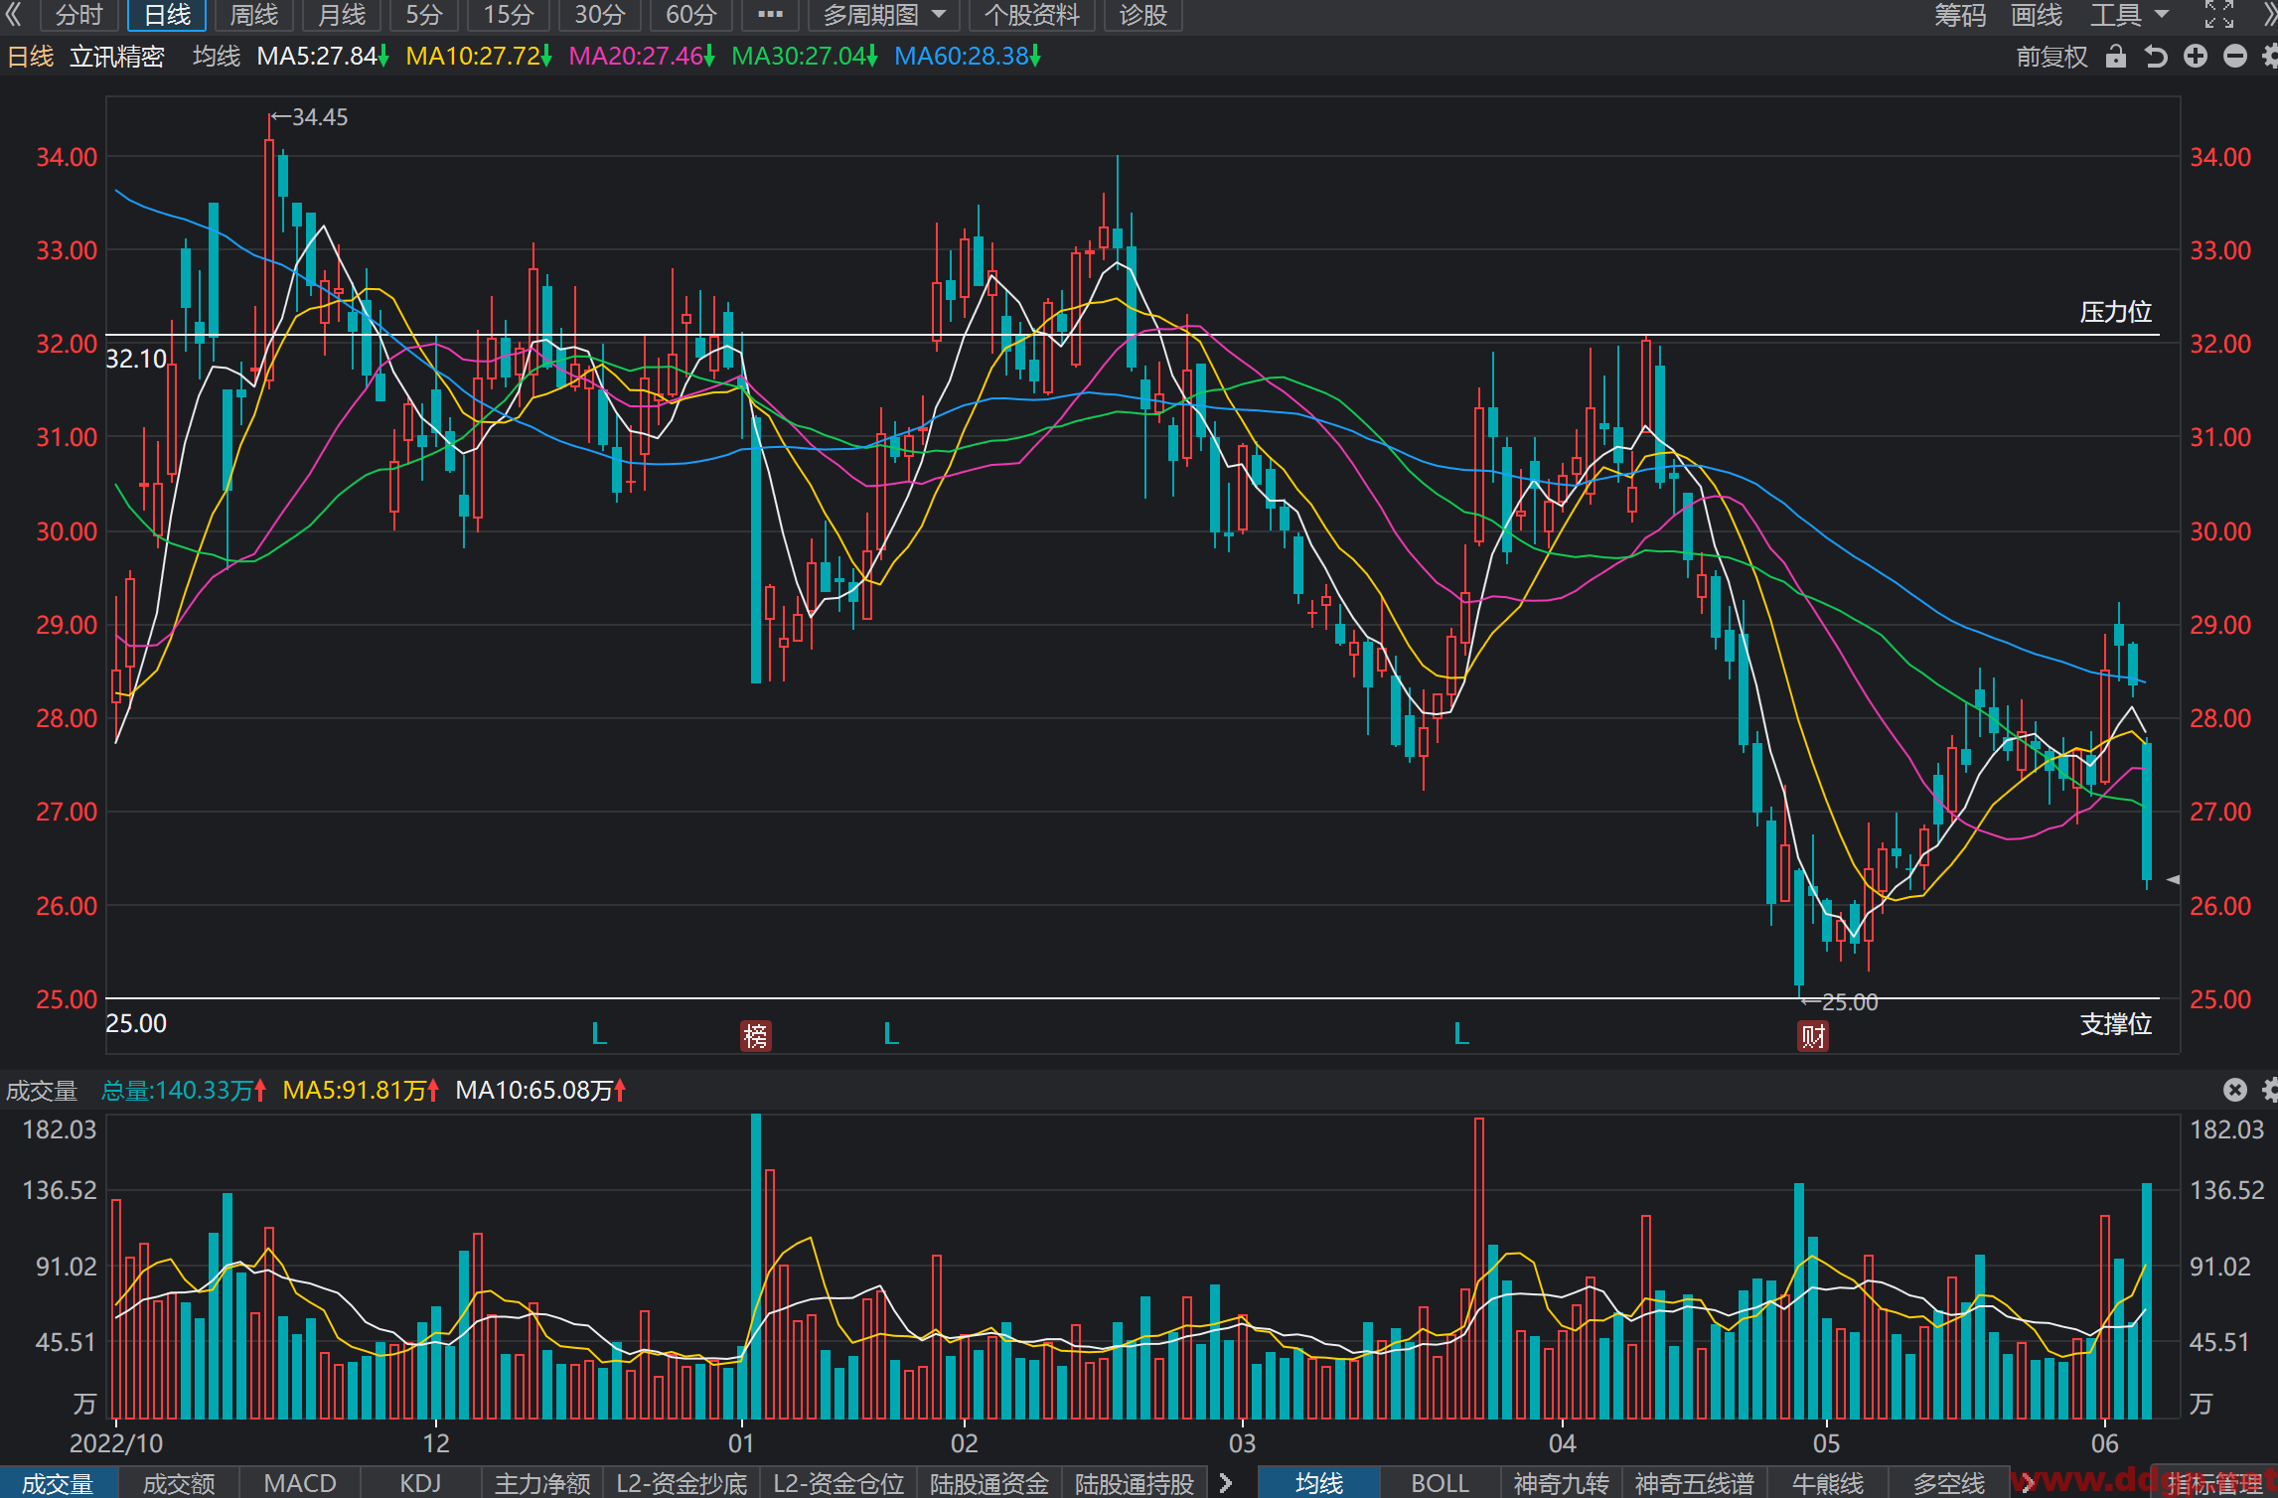The width and height of the screenshot is (2278, 1498).
Task: Click the L marker near February
Action: [891, 1034]
